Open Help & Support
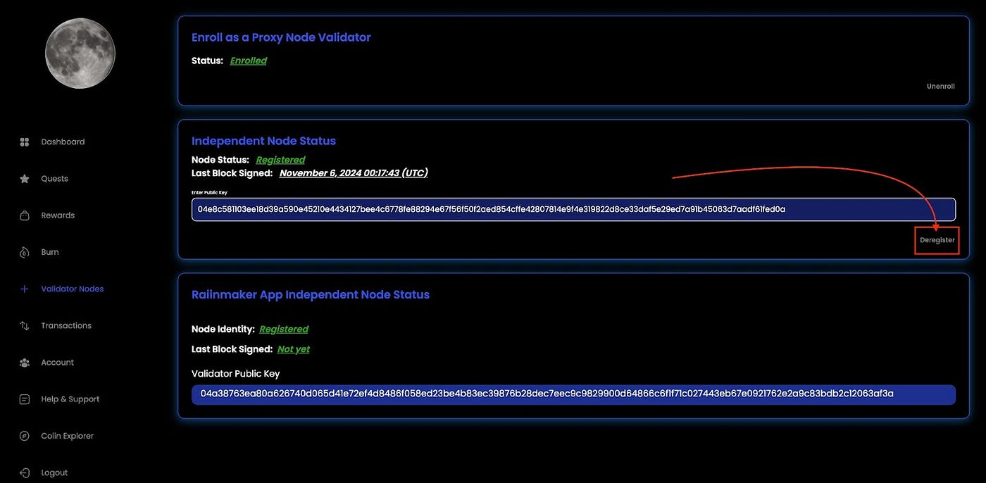This screenshot has height=483, width=986. coord(70,399)
